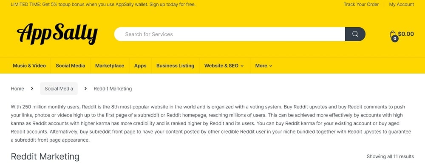The height and width of the screenshot is (165, 425).
Task: Focus the Search for Services field
Action: coord(229,34)
